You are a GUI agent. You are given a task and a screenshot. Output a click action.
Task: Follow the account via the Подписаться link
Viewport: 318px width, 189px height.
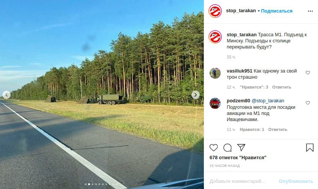[277, 11]
